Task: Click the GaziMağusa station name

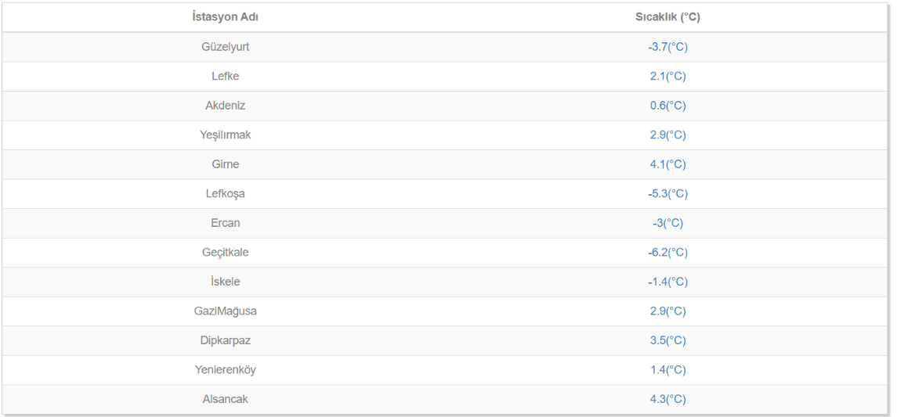Action: coord(225,311)
